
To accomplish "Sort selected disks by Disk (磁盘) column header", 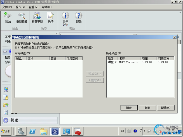I will [x=112, y=58].
